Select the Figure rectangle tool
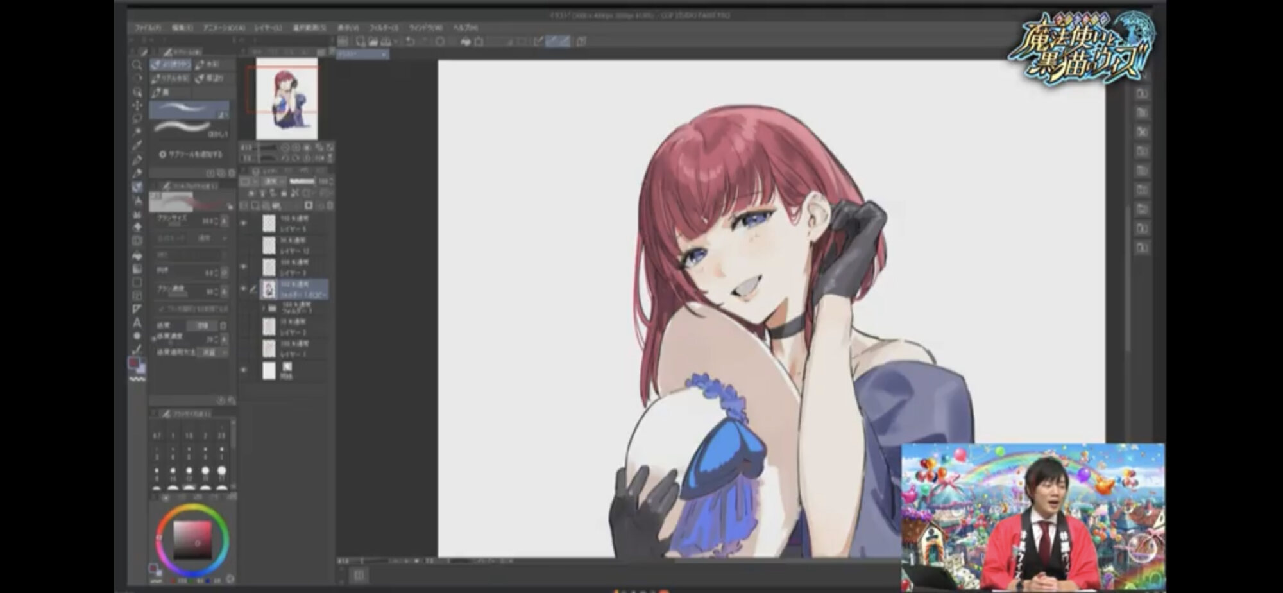 pyautogui.click(x=137, y=282)
